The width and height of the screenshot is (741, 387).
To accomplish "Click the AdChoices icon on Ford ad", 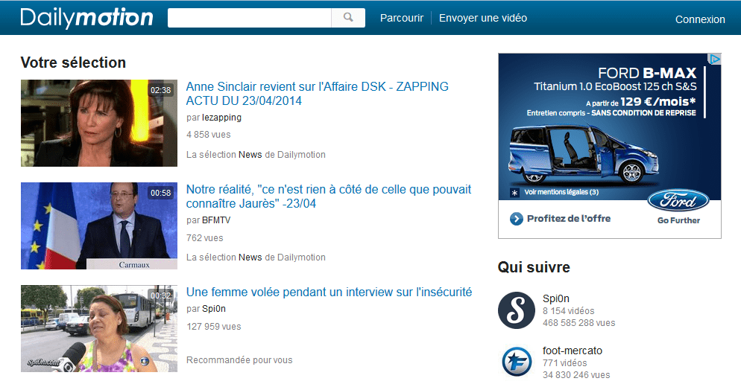I will point(714,59).
